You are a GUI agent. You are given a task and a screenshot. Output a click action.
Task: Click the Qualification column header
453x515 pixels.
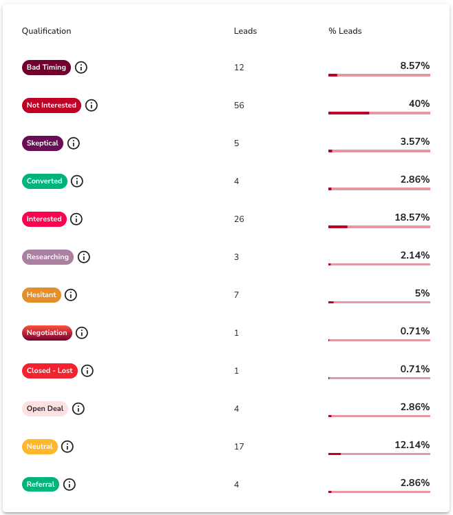[46, 31]
